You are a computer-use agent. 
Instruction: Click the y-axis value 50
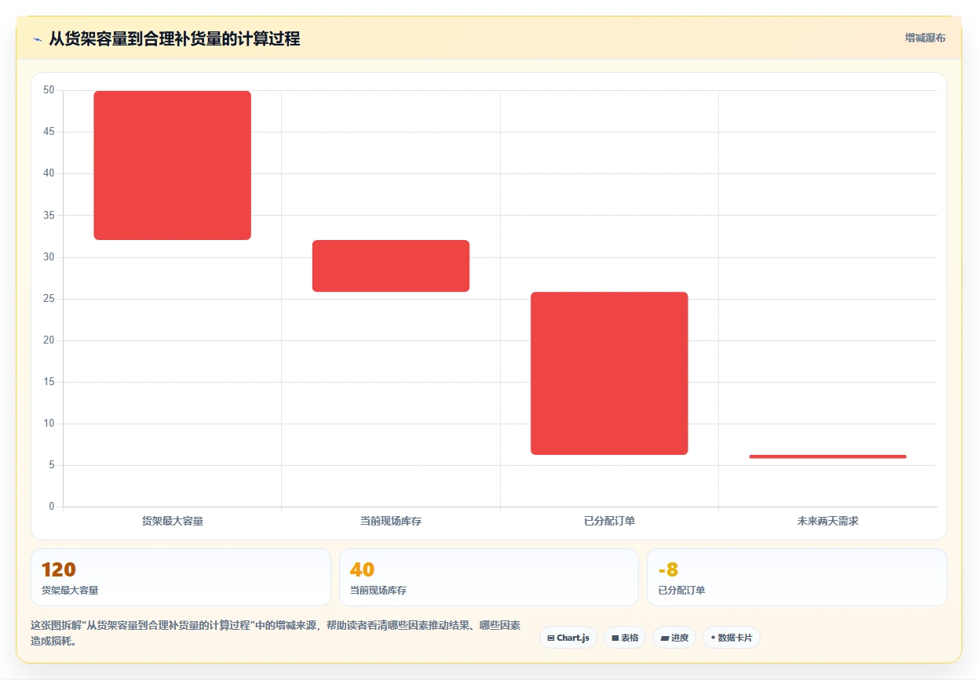click(49, 90)
